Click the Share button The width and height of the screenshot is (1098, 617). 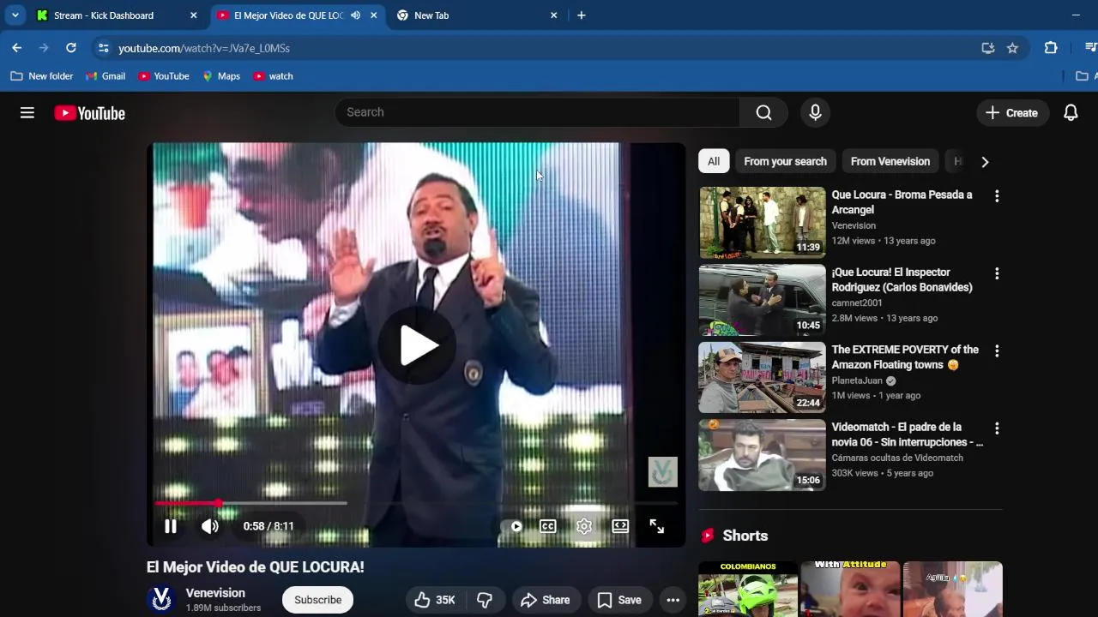tap(546, 600)
